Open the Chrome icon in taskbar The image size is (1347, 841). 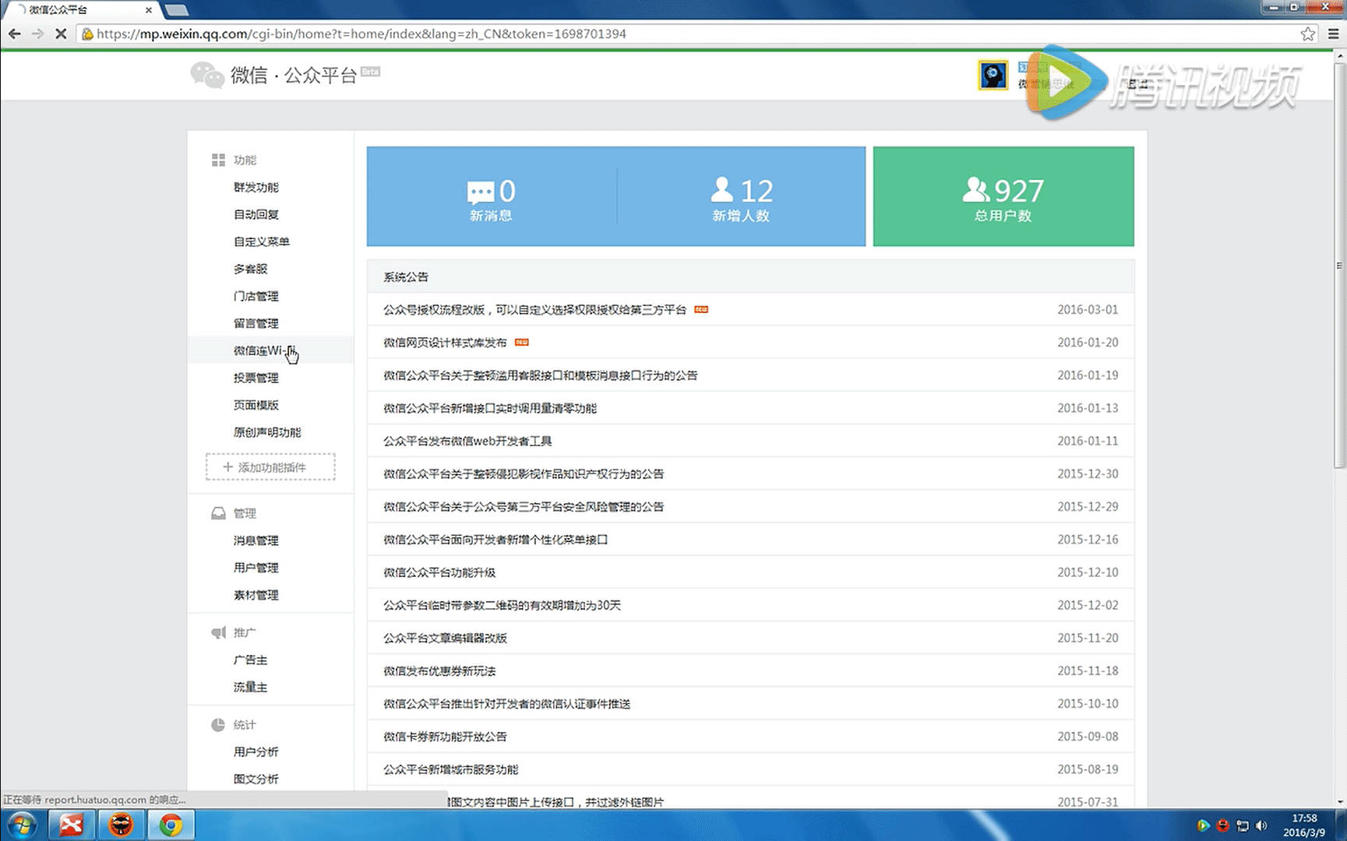point(171,825)
